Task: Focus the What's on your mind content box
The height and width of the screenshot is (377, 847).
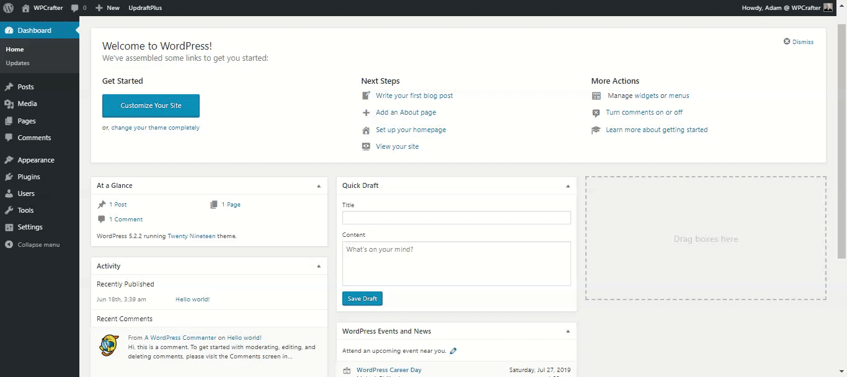Action: click(x=456, y=264)
